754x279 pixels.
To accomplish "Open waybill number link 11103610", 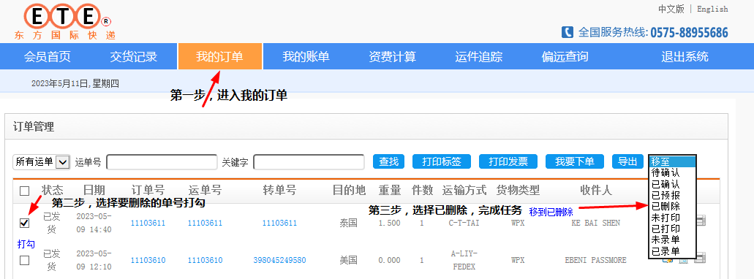I will [205, 260].
